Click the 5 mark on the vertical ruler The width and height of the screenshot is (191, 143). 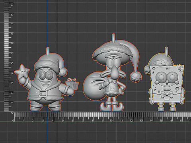coord(12,63)
